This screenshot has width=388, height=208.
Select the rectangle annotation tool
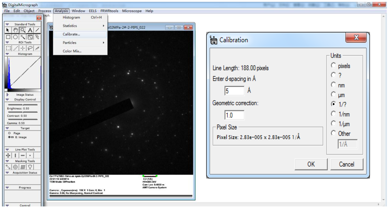click(8, 37)
